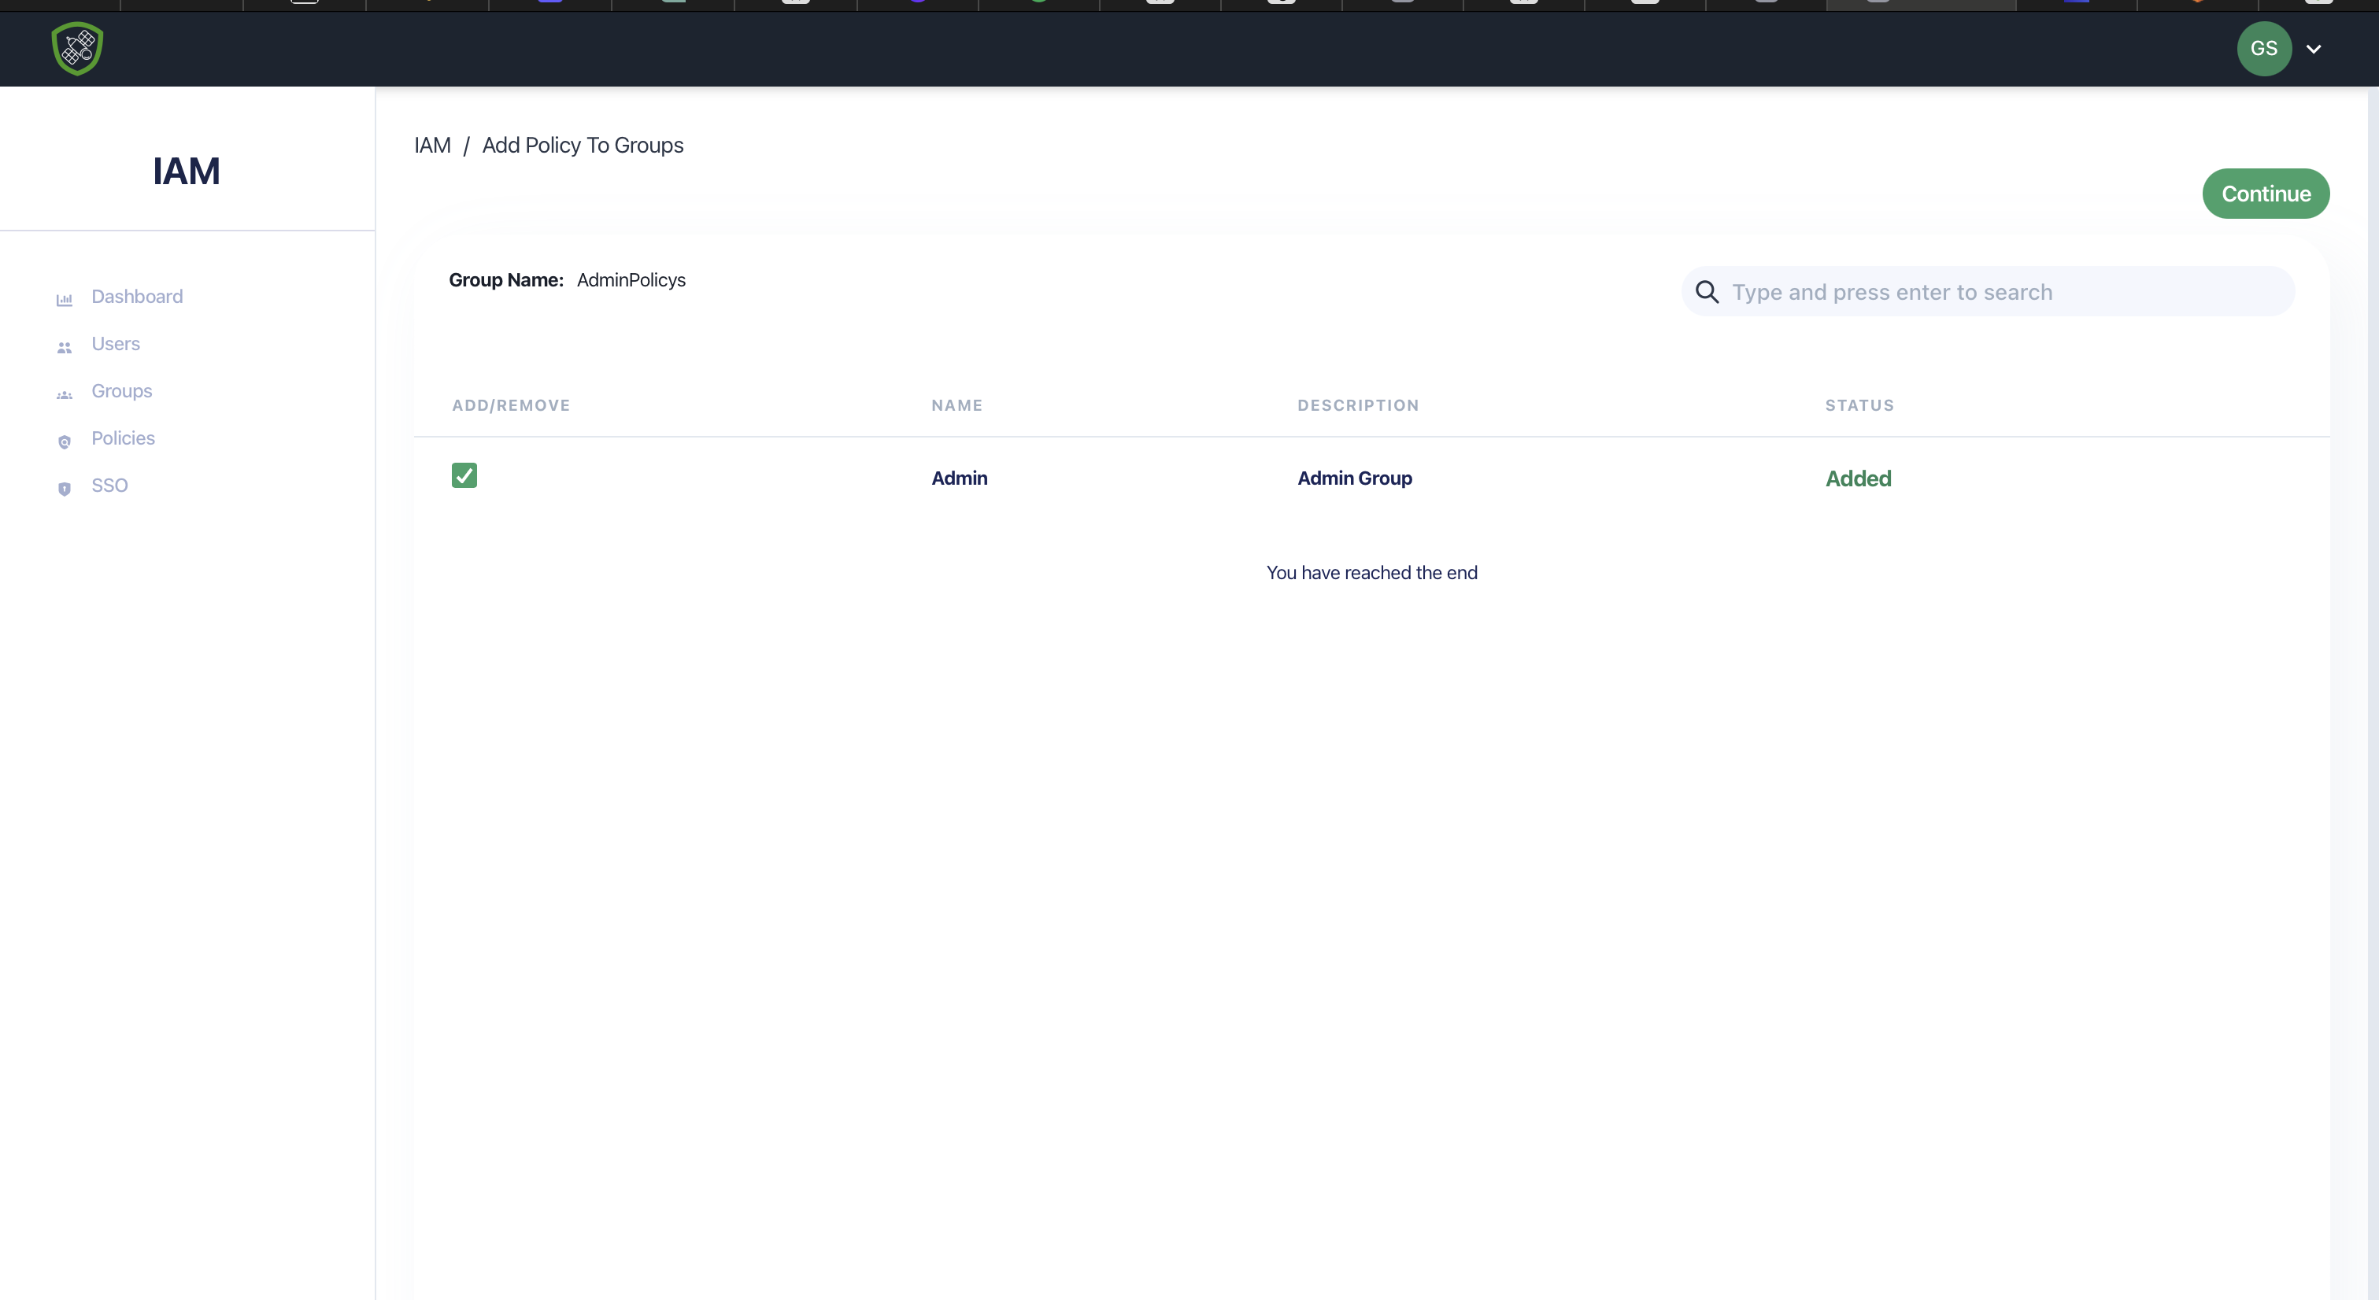Click the Added status label

coord(1858,478)
